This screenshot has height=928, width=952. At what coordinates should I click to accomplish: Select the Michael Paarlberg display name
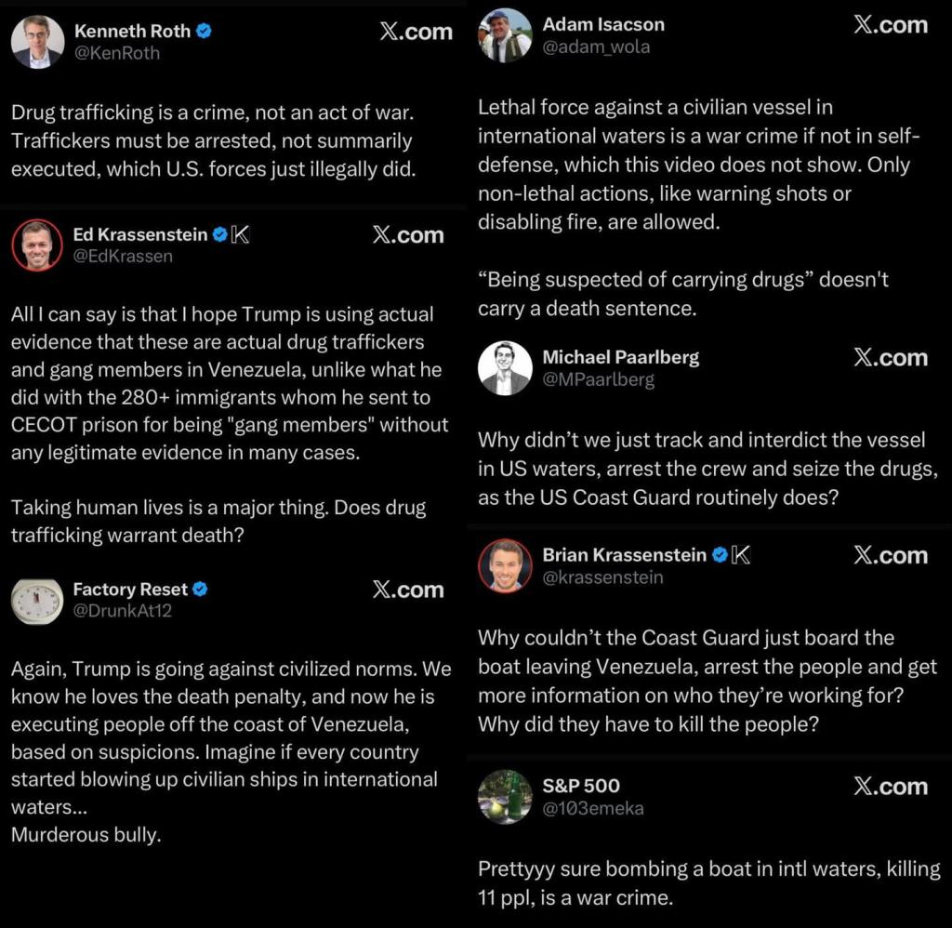point(620,357)
